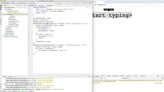The width and height of the screenshot is (164, 92).
Task: Click Copy in selection popup
Action: coord(111,10)
